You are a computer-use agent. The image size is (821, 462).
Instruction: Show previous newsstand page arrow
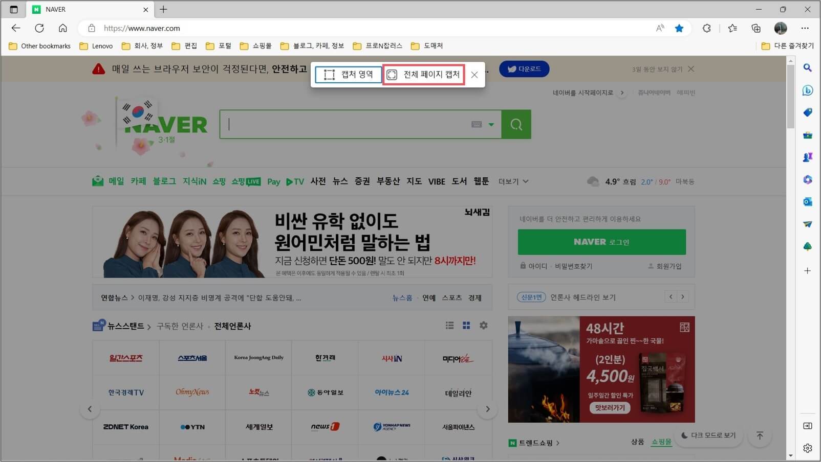(x=90, y=409)
